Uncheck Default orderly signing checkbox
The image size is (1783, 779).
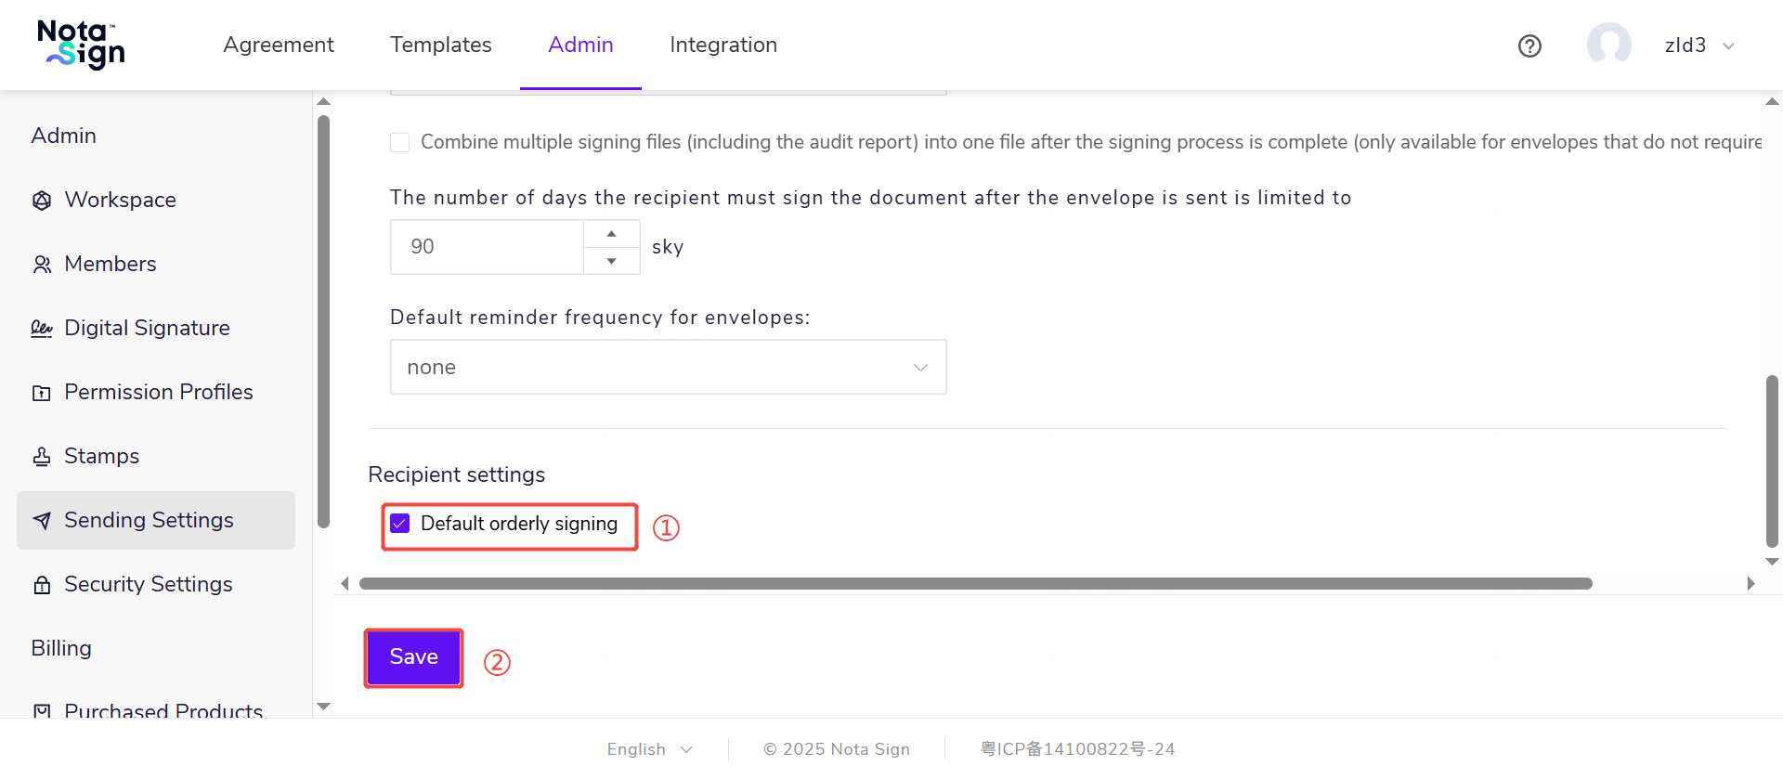400,524
